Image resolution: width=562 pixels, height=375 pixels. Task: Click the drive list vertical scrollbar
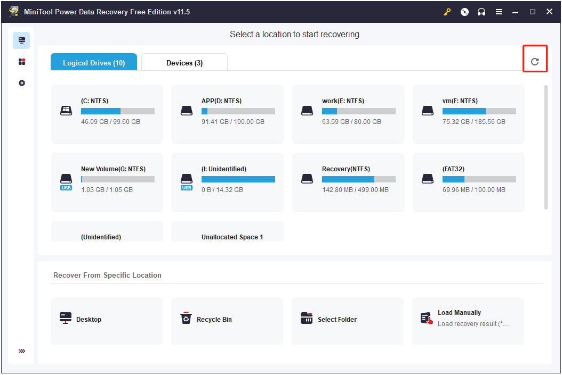(545, 147)
